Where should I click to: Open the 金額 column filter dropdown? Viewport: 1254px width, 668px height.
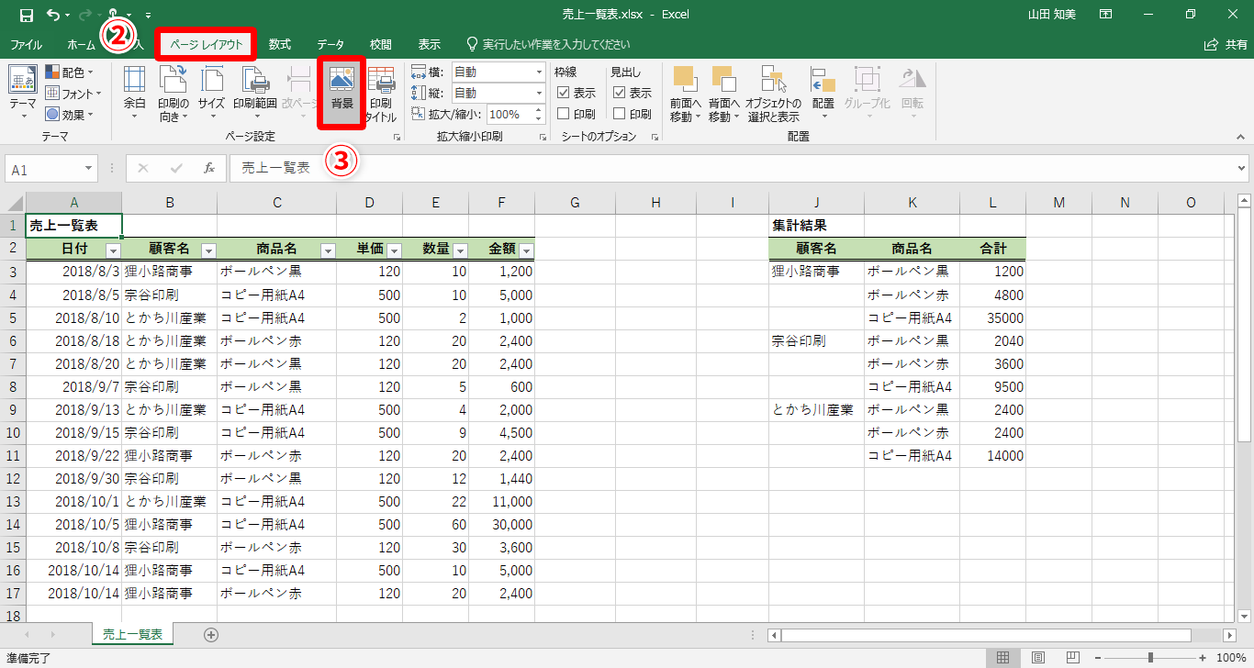point(526,250)
